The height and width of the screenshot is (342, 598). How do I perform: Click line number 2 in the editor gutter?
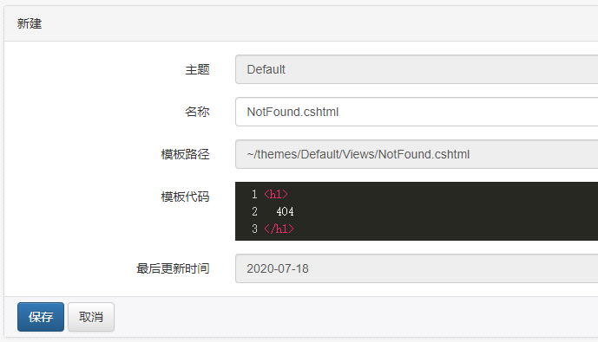pos(254,211)
